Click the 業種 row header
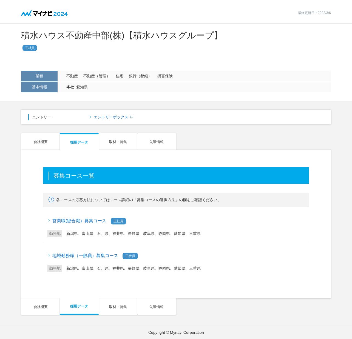The image size is (352, 339). (x=39, y=76)
